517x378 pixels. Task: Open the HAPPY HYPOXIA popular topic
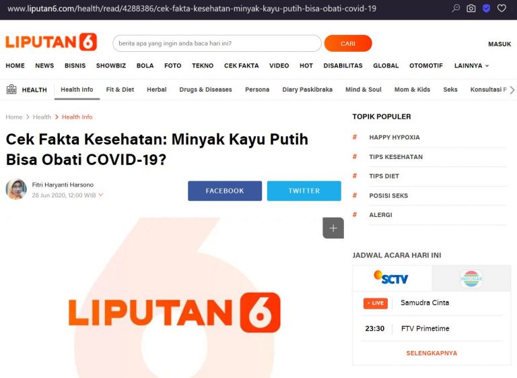click(394, 137)
